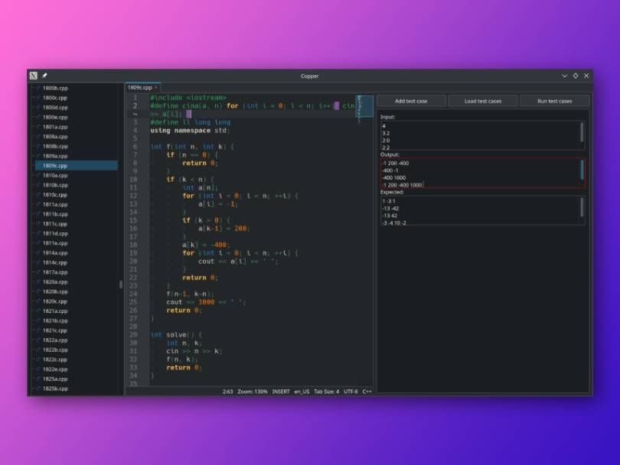The height and width of the screenshot is (465, 620).
Task: Close the 1809c.cpp editor tab
Action: [157, 88]
